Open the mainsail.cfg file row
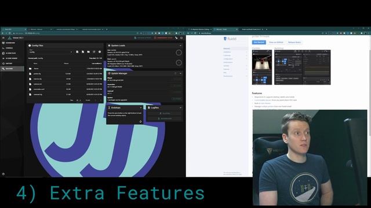 65,94
